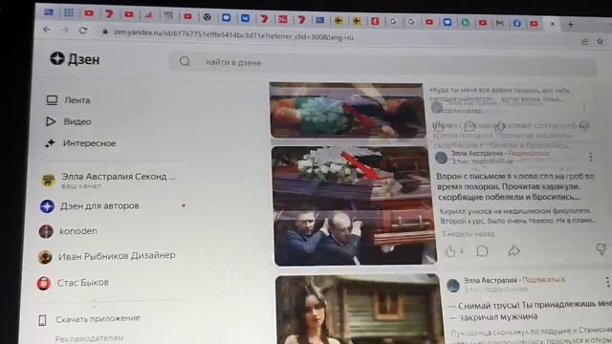The width and height of the screenshot is (612, 344).
Task: Click the Видео play icon in sidebar
Action: pyautogui.click(x=51, y=121)
